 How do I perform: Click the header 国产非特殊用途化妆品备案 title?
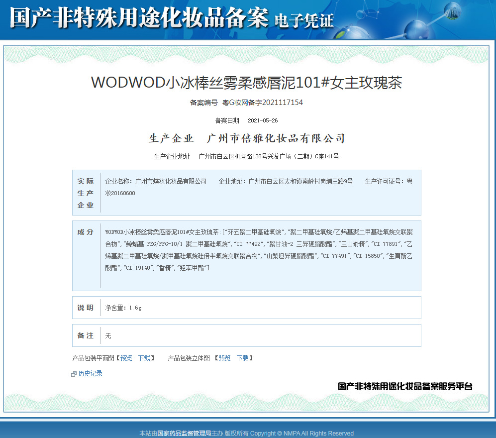tap(139, 17)
